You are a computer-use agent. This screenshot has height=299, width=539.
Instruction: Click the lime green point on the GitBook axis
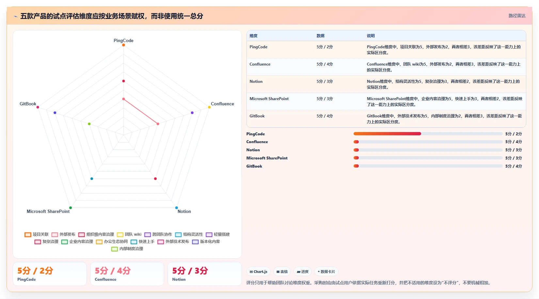[89, 124]
